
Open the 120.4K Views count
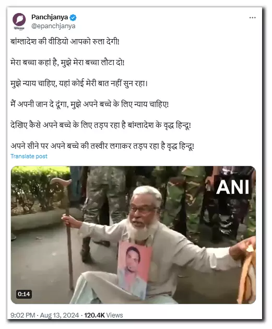point(103,315)
